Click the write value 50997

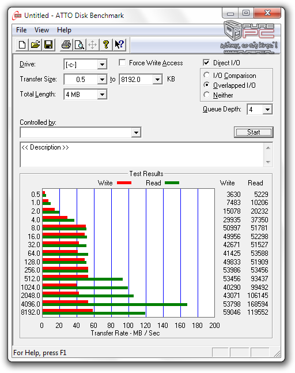tap(232, 228)
